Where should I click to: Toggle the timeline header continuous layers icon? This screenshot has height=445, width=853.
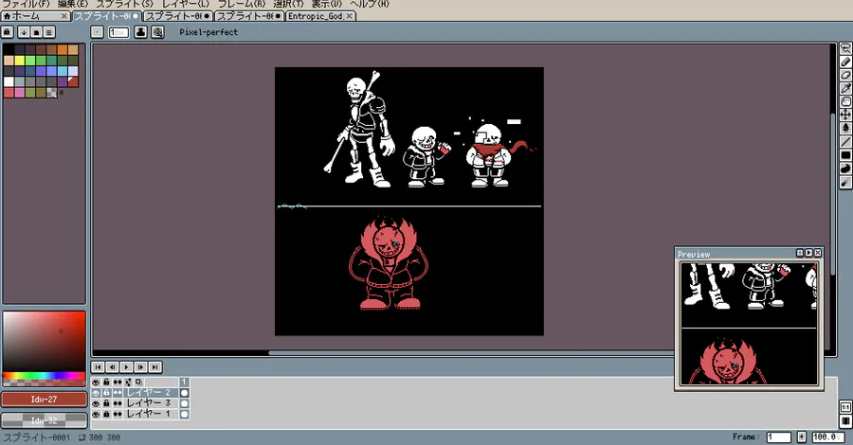tap(118, 382)
